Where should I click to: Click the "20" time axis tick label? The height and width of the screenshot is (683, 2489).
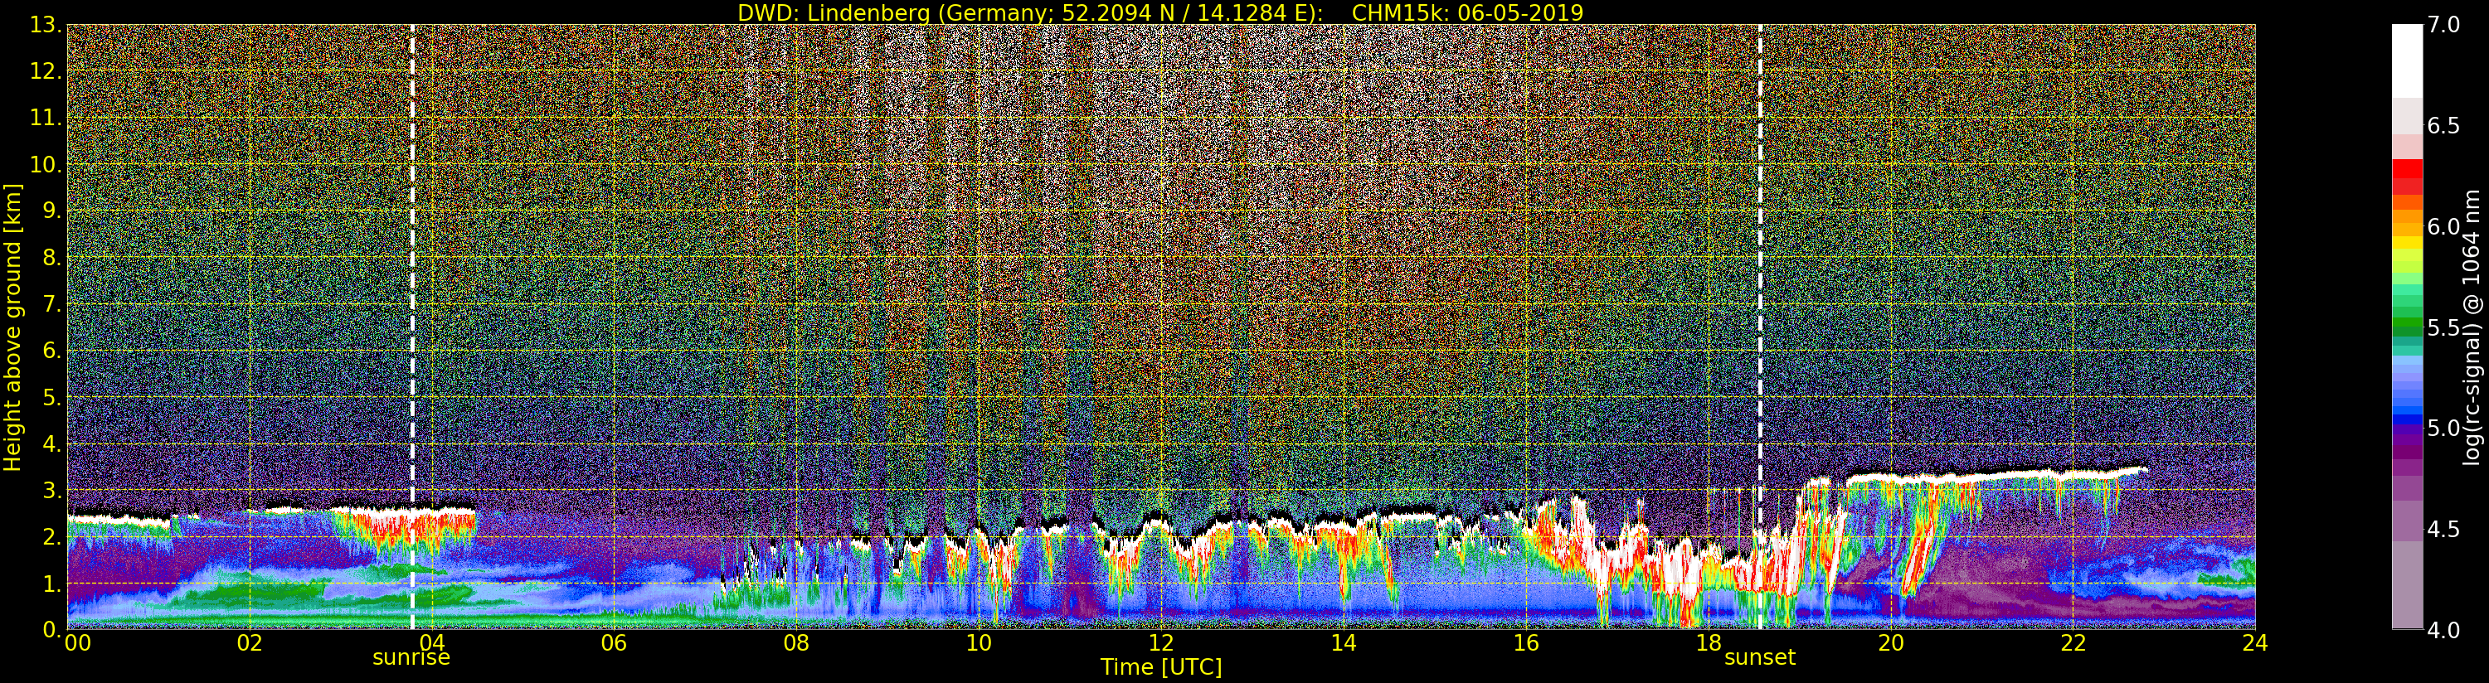coord(1891,643)
